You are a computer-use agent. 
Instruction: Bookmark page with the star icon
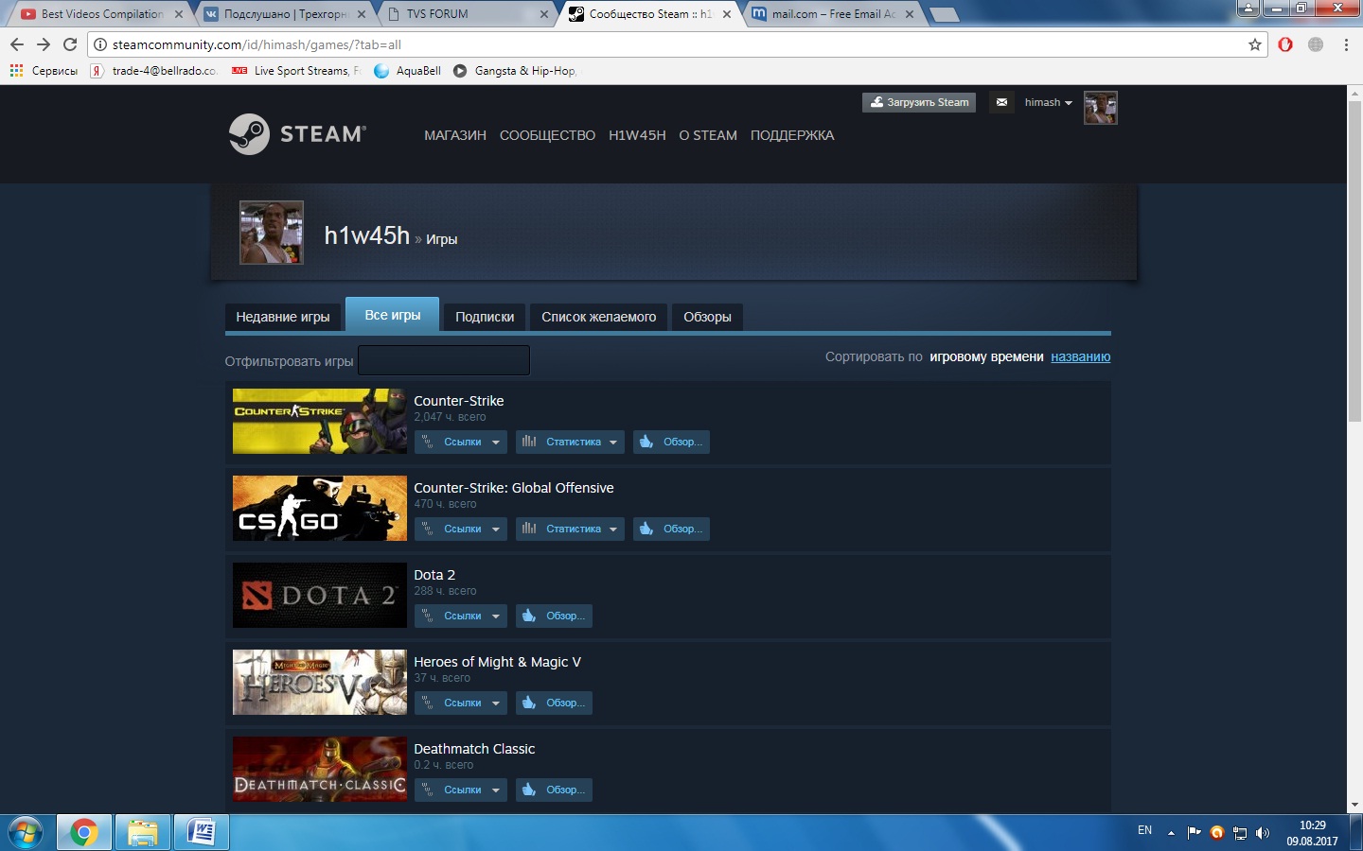1255,44
